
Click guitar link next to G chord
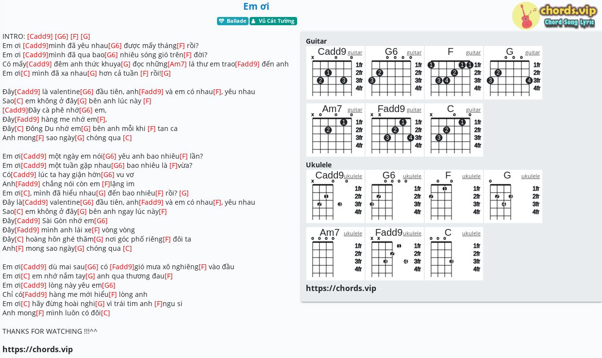coord(533,52)
